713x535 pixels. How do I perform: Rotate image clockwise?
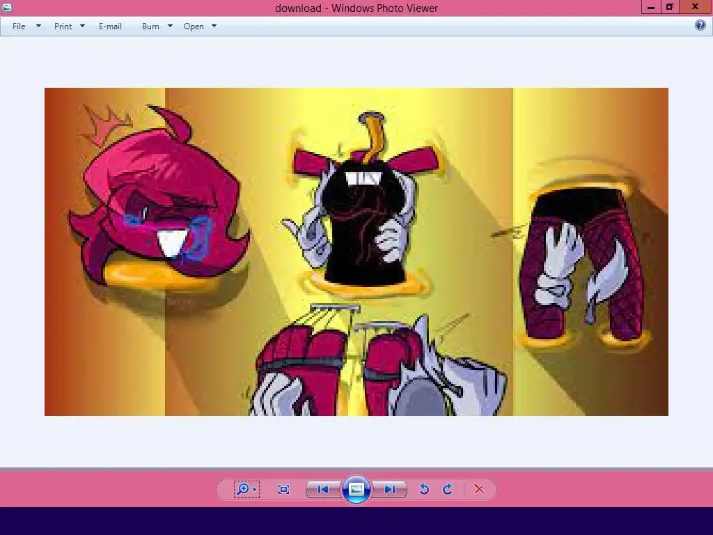click(448, 489)
